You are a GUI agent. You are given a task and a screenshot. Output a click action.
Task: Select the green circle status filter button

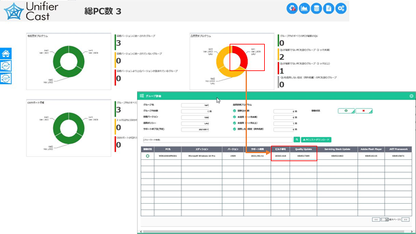point(346,111)
